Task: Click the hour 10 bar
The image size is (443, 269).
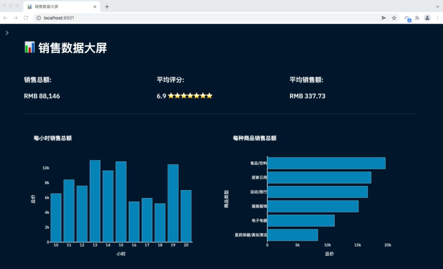Action: coord(56,218)
